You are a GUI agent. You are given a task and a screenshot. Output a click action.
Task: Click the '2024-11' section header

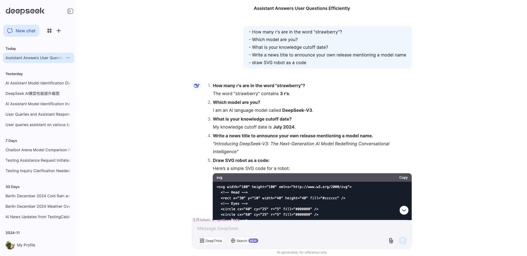13,233
